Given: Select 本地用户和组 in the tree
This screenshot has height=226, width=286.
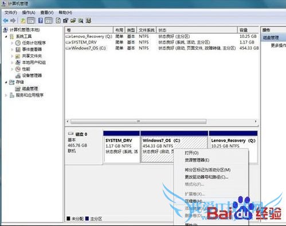Looking at the screenshot, I should 34,63.
